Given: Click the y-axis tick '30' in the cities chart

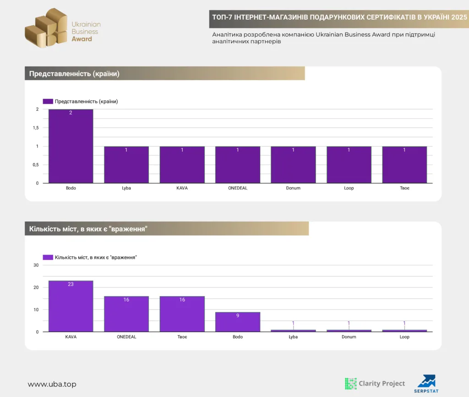Looking at the screenshot, I should coord(36,265).
